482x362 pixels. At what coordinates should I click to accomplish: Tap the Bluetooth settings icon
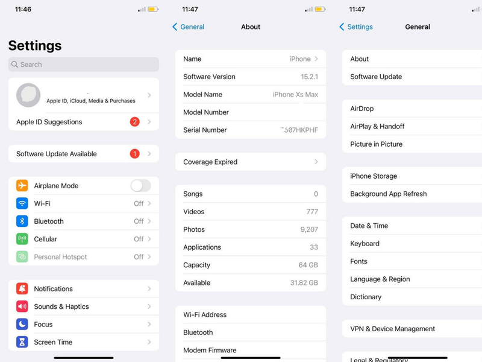pos(22,221)
